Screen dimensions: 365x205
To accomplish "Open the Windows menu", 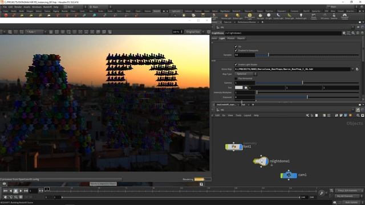I will (36, 7).
